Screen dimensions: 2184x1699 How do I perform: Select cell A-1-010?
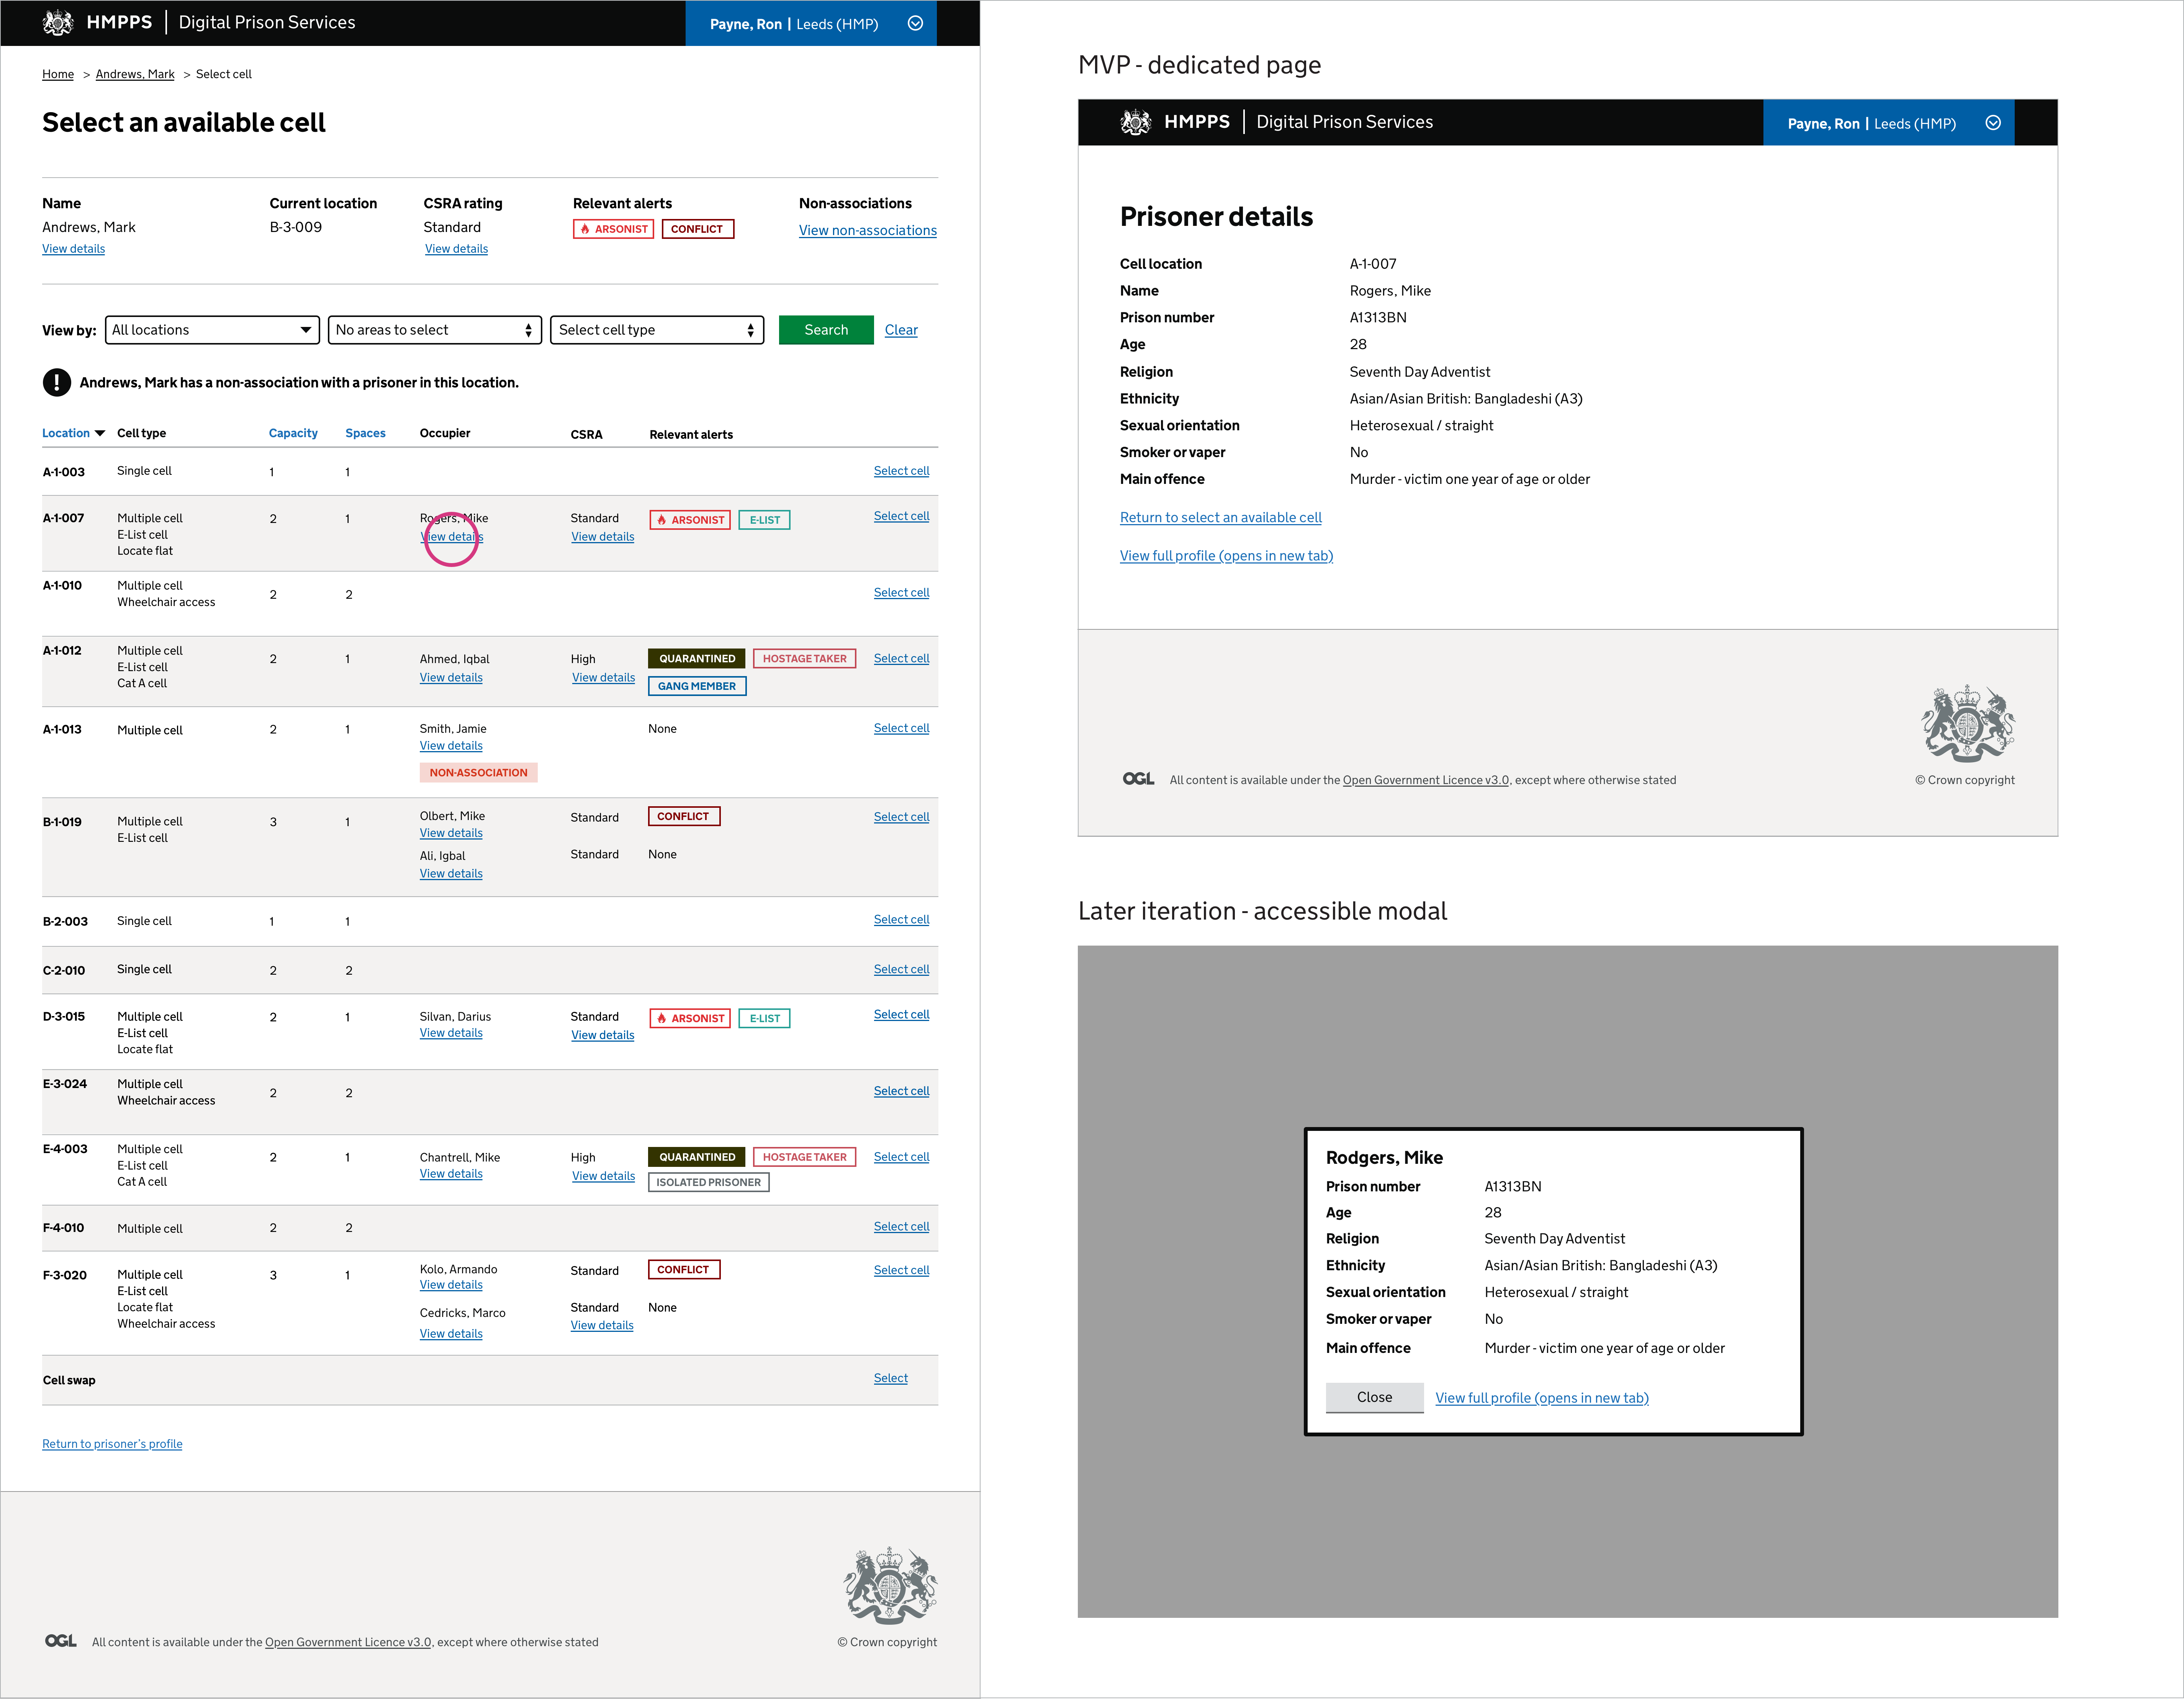click(x=901, y=593)
